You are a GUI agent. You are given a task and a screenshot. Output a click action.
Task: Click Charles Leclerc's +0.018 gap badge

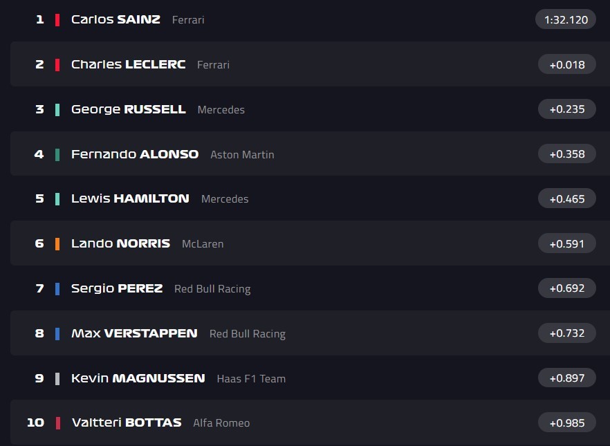(x=566, y=64)
